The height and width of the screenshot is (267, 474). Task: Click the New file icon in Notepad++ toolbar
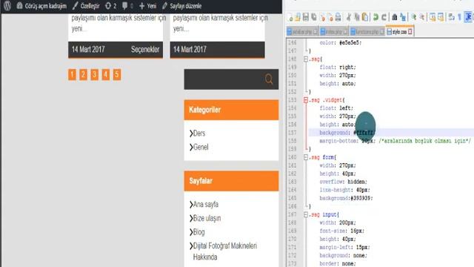point(290,17)
